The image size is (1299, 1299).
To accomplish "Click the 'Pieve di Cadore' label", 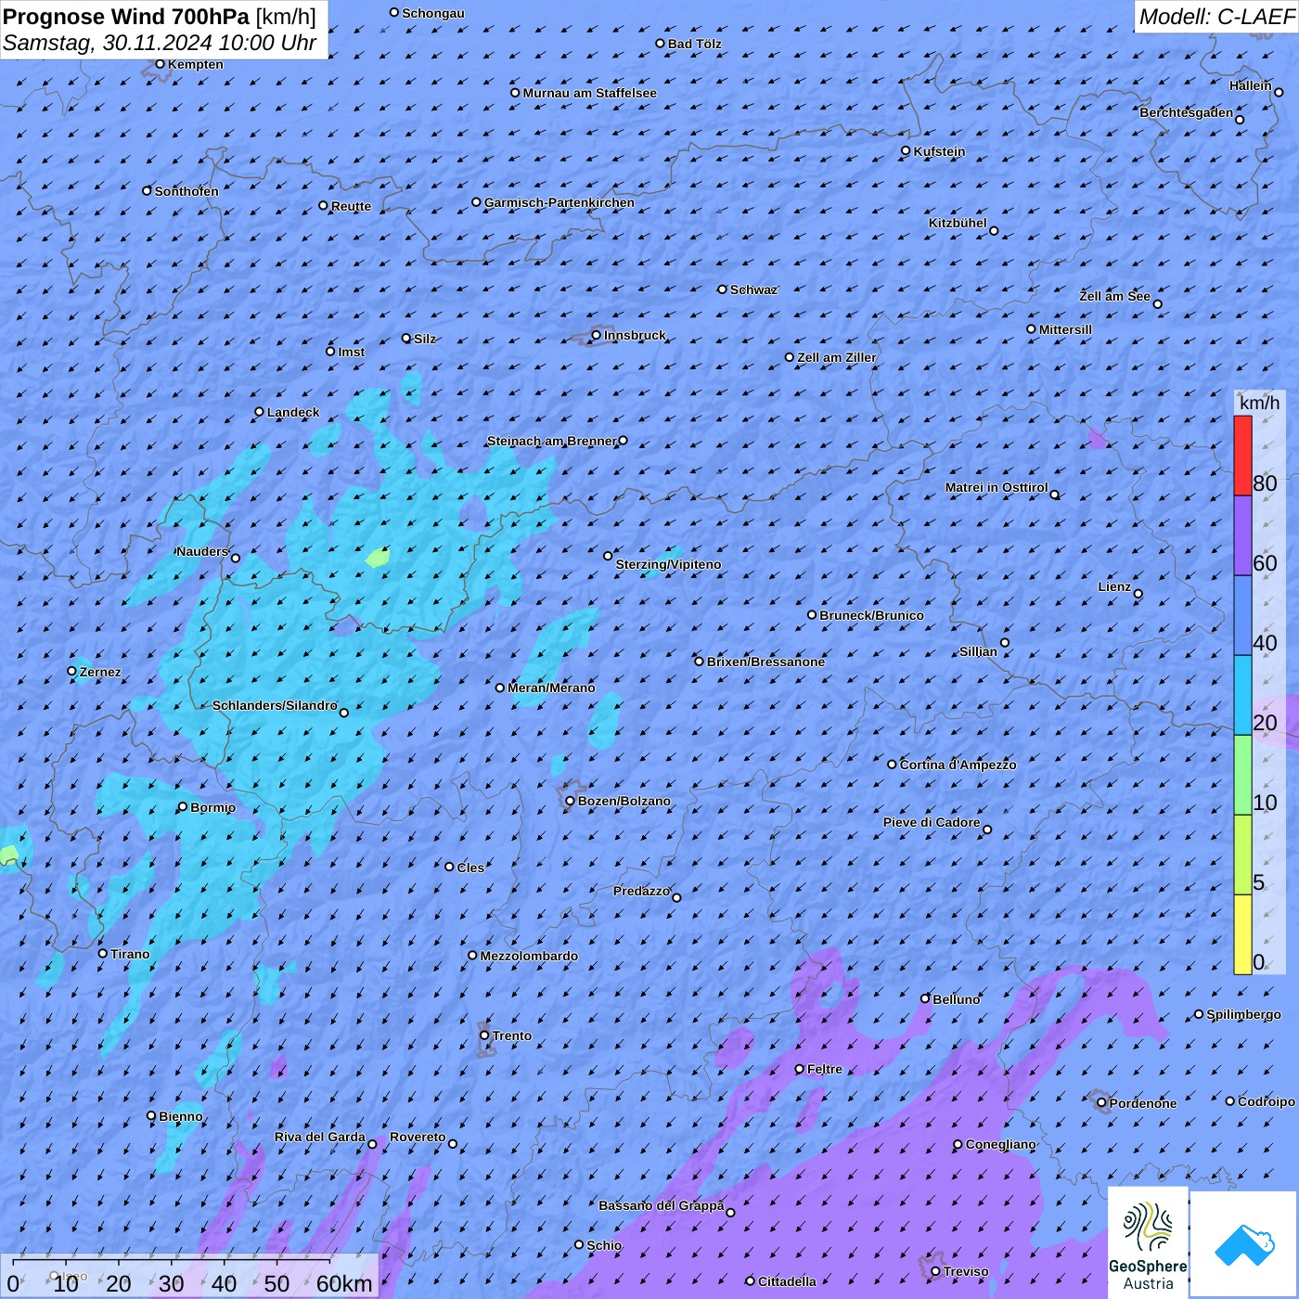I will tap(932, 822).
